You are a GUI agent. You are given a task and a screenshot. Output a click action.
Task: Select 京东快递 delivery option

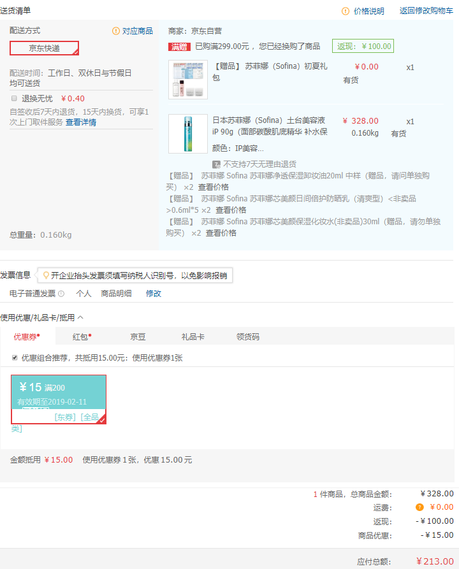[44, 48]
